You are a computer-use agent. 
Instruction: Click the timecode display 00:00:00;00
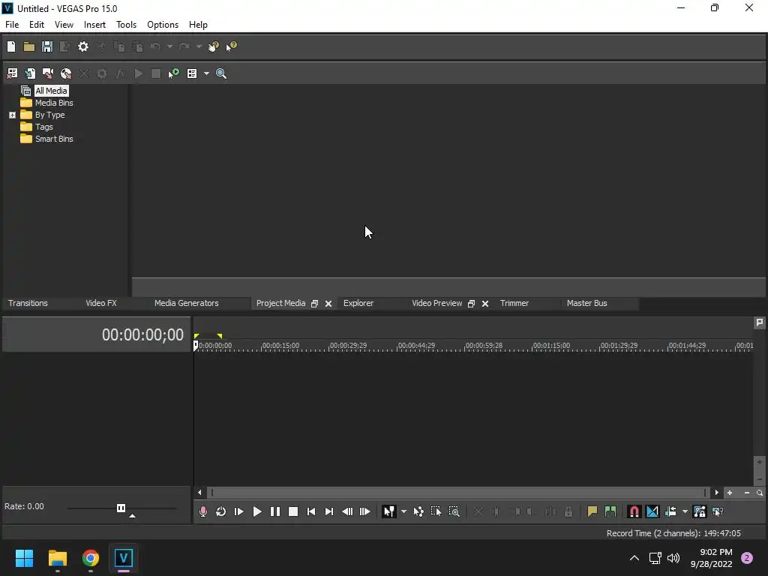click(x=142, y=334)
